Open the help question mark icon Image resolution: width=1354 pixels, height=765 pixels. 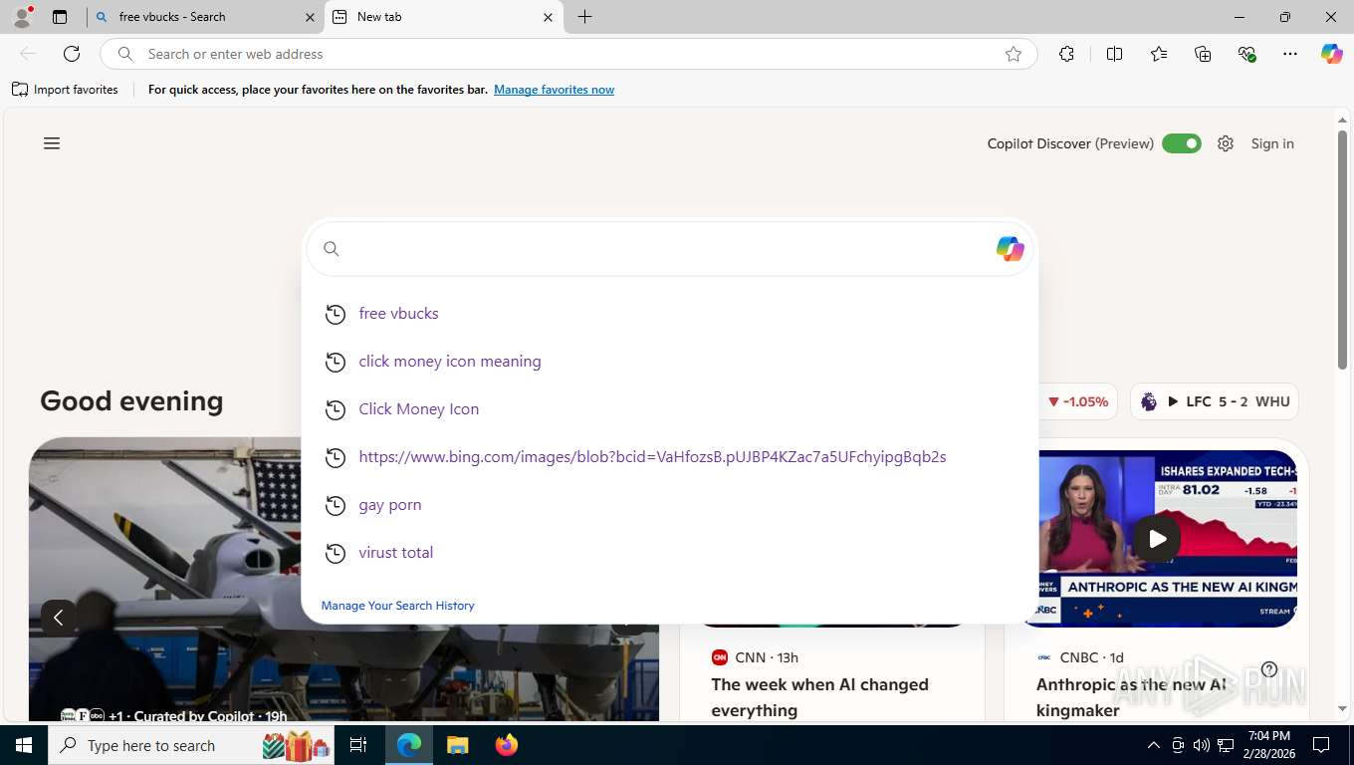click(x=1269, y=669)
